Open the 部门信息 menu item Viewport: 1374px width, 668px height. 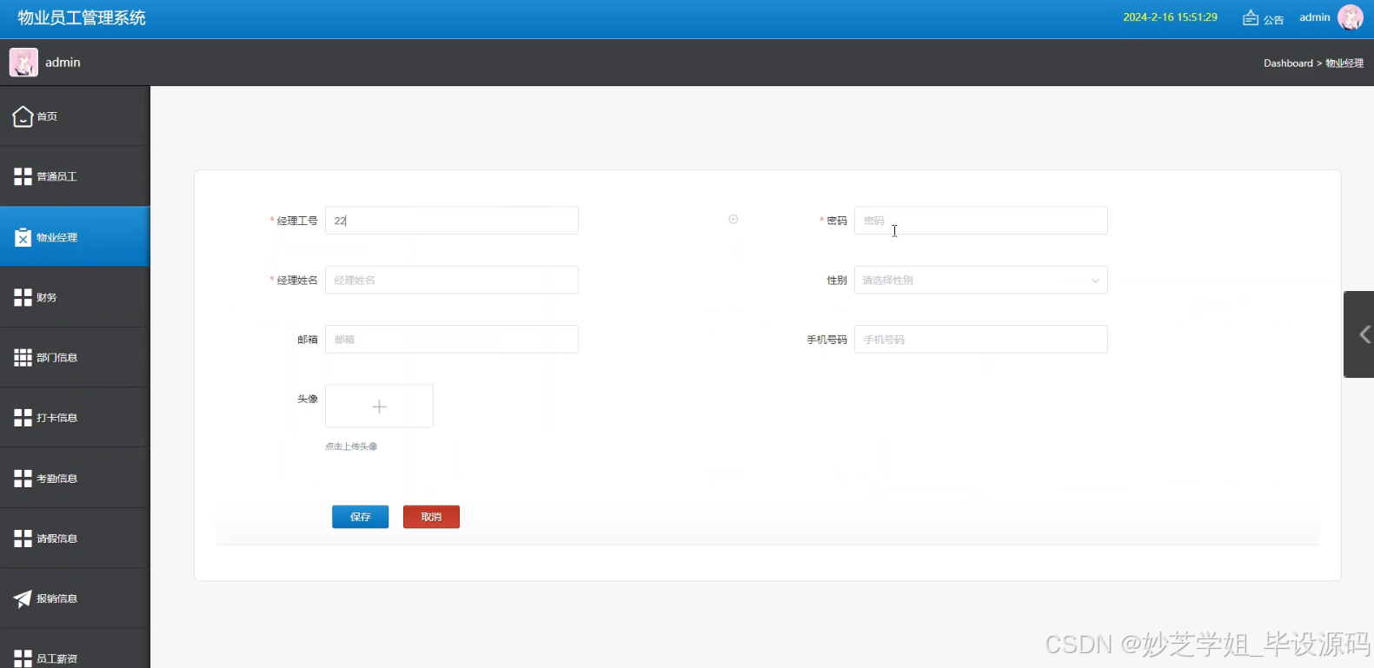tap(75, 358)
